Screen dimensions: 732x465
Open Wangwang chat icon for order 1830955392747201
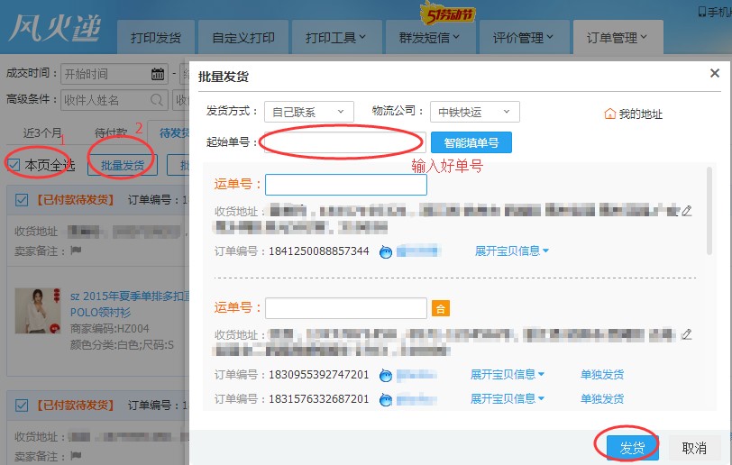(386, 375)
